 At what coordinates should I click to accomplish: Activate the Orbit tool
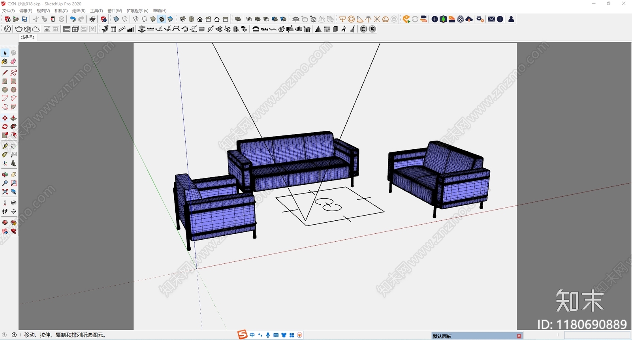point(5,175)
